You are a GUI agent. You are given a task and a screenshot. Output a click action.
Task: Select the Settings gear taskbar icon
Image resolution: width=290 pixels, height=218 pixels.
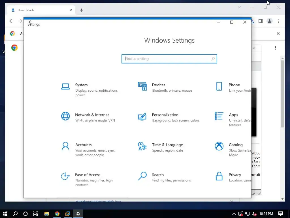(78, 214)
